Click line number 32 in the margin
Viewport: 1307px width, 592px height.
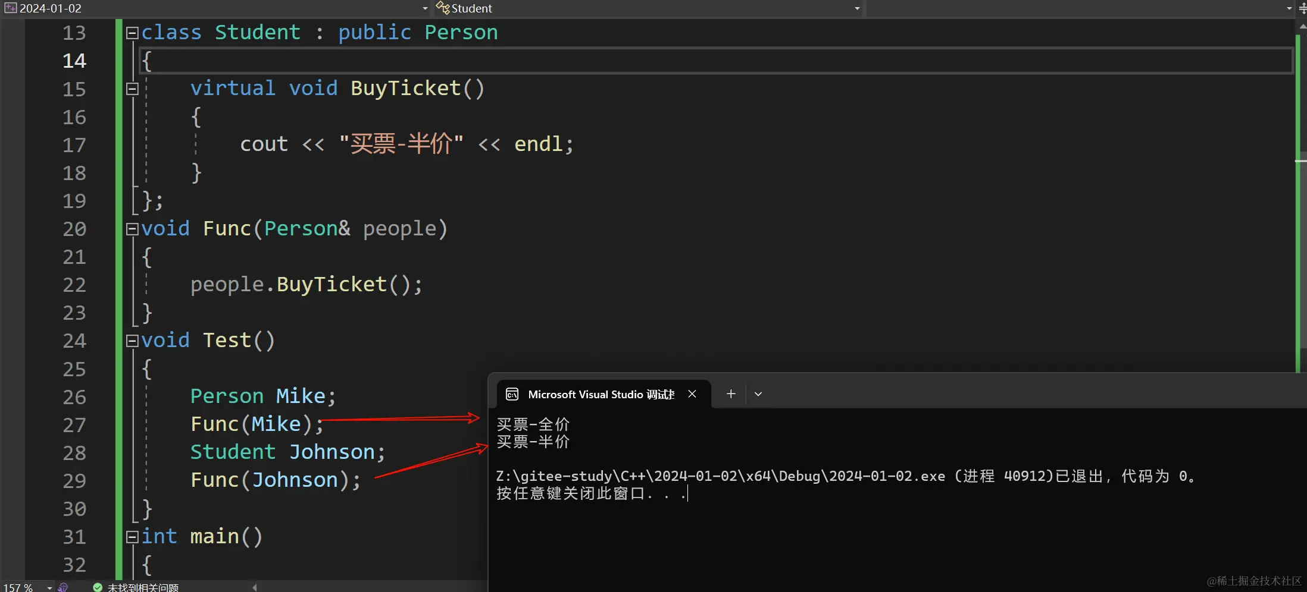coord(74,565)
